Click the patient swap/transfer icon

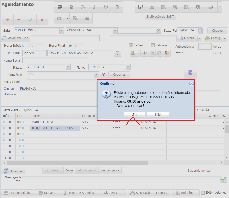pyautogui.click(x=83, y=7)
